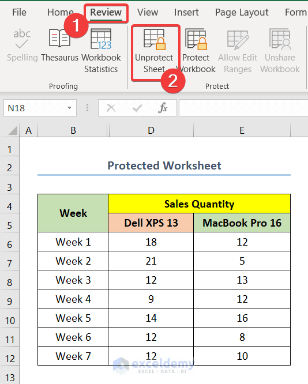This screenshot has width=308, height=384.
Task: Open the Insert tab
Action: (186, 12)
